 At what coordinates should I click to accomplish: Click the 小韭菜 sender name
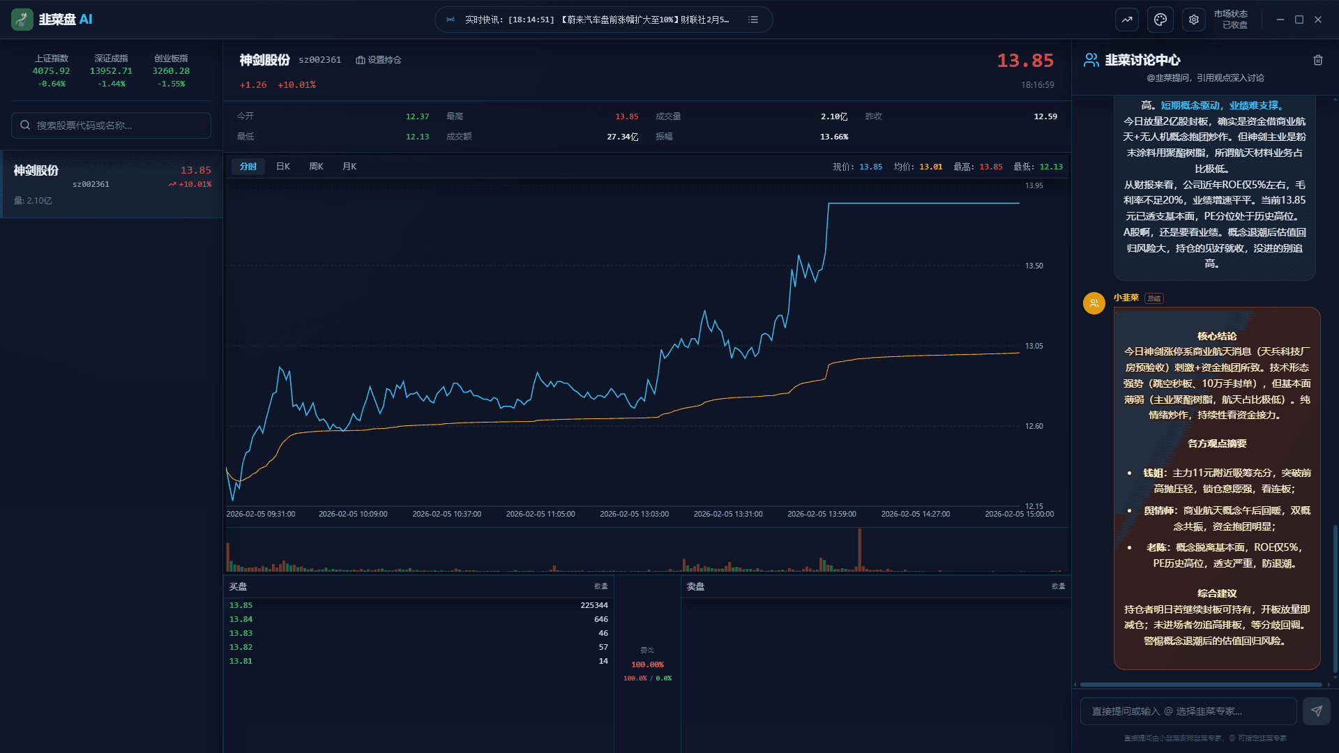click(1126, 298)
